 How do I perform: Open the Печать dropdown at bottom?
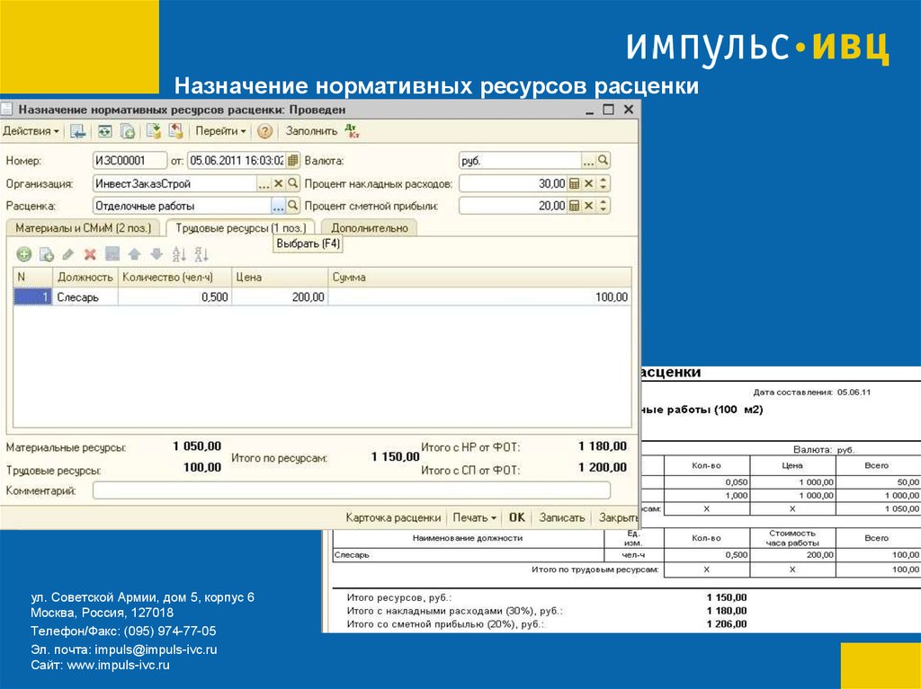click(475, 517)
